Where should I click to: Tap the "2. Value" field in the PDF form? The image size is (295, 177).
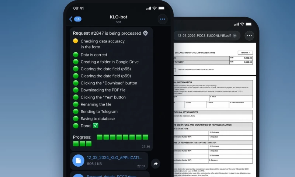coord(231,98)
